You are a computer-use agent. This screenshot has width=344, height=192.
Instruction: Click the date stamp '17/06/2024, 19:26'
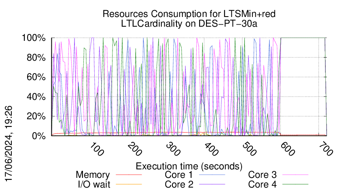(8, 144)
